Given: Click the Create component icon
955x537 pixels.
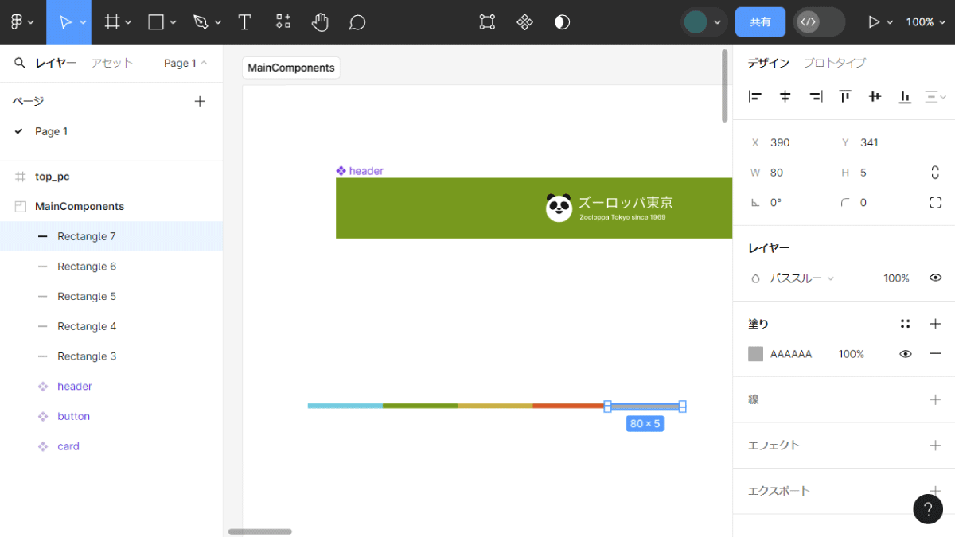Looking at the screenshot, I should (524, 22).
